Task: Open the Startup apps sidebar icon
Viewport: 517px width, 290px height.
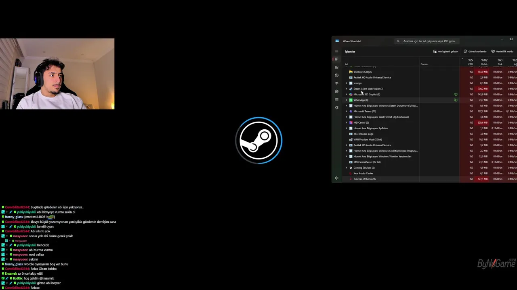Action: click(336, 83)
